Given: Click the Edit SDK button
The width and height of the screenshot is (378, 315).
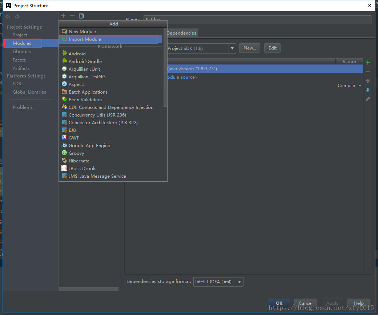Looking at the screenshot, I should [x=272, y=48].
